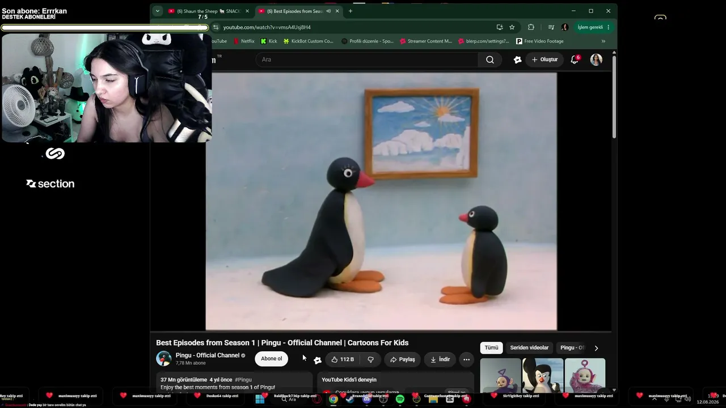The height and width of the screenshot is (408, 726).
Task: Open the Free Video Footage bookmark
Action: [x=540, y=41]
